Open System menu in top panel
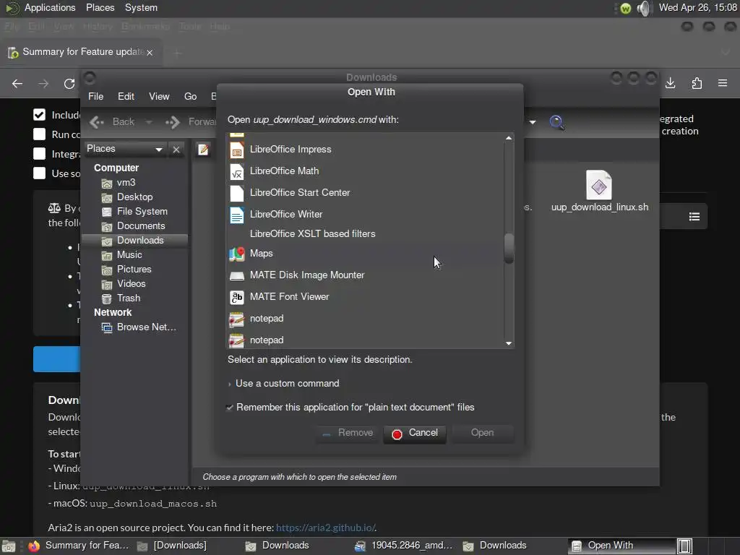 pos(141,7)
